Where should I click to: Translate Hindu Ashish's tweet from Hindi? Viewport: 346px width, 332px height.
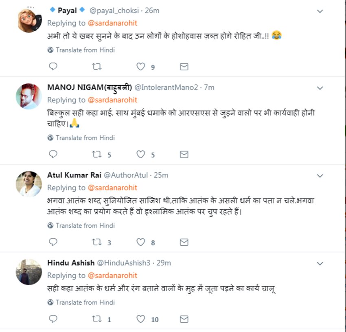[x=85, y=303]
